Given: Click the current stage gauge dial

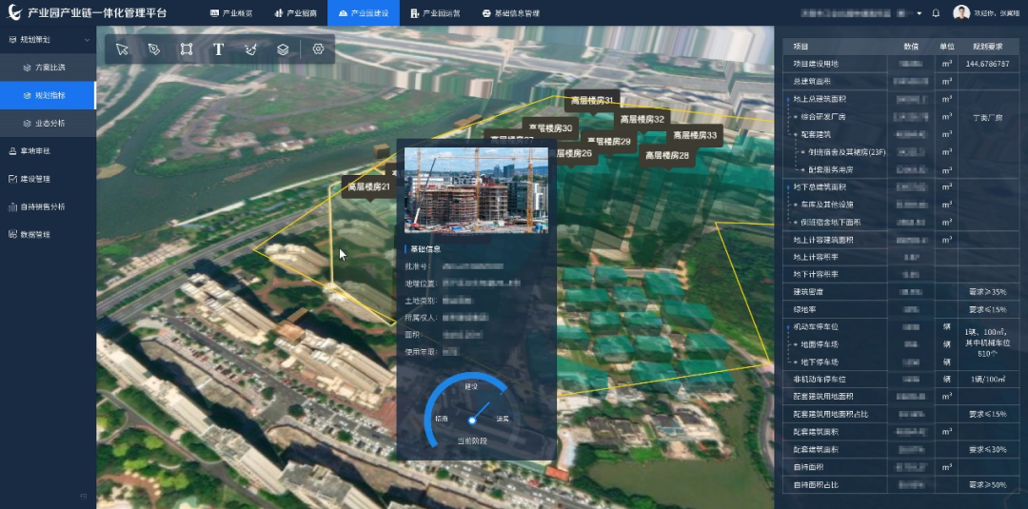Looking at the screenshot, I should (x=471, y=415).
